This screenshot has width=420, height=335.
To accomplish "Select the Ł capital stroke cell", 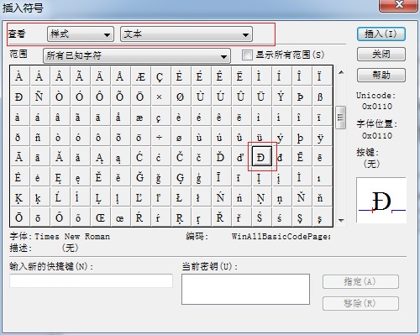I will coord(181,197).
